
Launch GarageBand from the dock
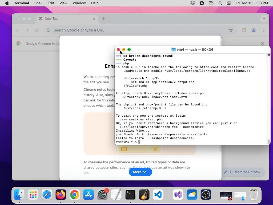click(144, 195)
